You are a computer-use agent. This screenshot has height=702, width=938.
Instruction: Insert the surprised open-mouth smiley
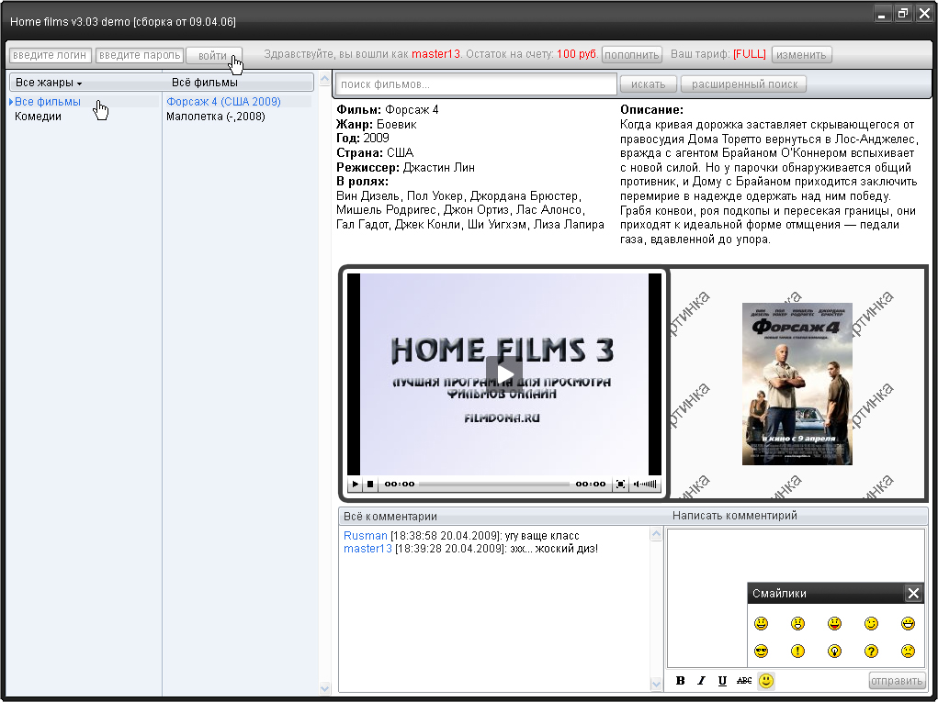coord(797,624)
